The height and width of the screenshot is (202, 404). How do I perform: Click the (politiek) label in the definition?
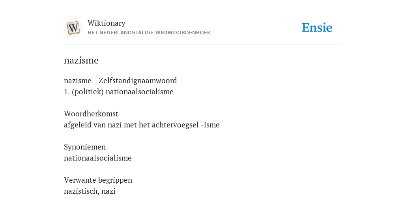(x=88, y=92)
